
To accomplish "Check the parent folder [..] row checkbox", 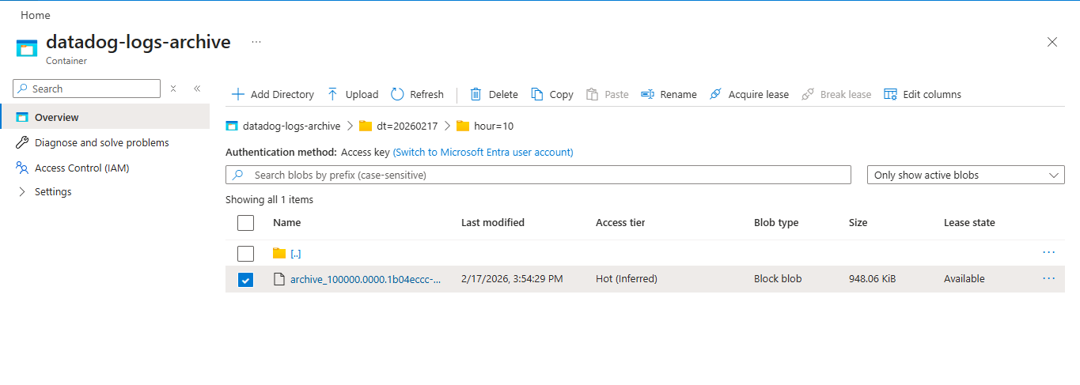I will tap(246, 253).
